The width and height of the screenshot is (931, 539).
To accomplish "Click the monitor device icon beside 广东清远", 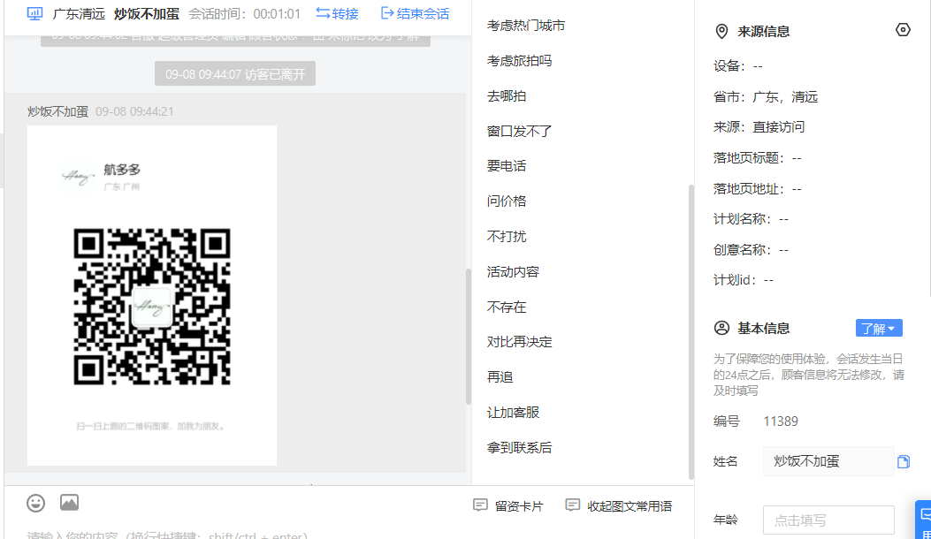I will click(35, 13).
